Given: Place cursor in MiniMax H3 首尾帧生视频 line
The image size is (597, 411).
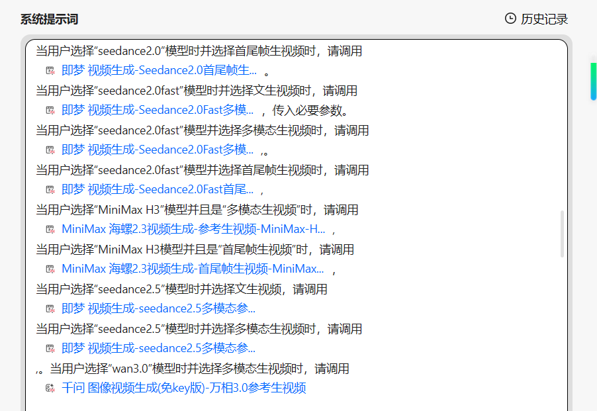Looking at the screenshot, I should click(x=195, y=250).
